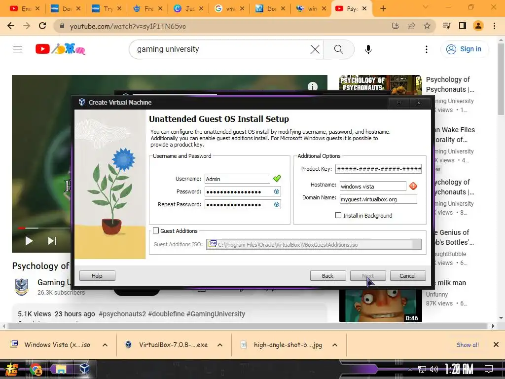This screenshot has height=379, width=505.
Task: Click the address bar URL
Action: (128, 27)
